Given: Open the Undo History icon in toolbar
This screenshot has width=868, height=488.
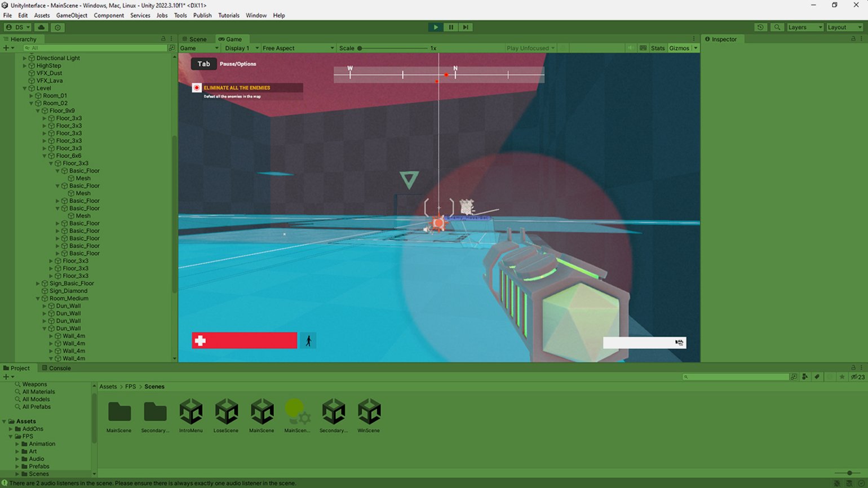Looking at the screenshot, I should point(760,27).
